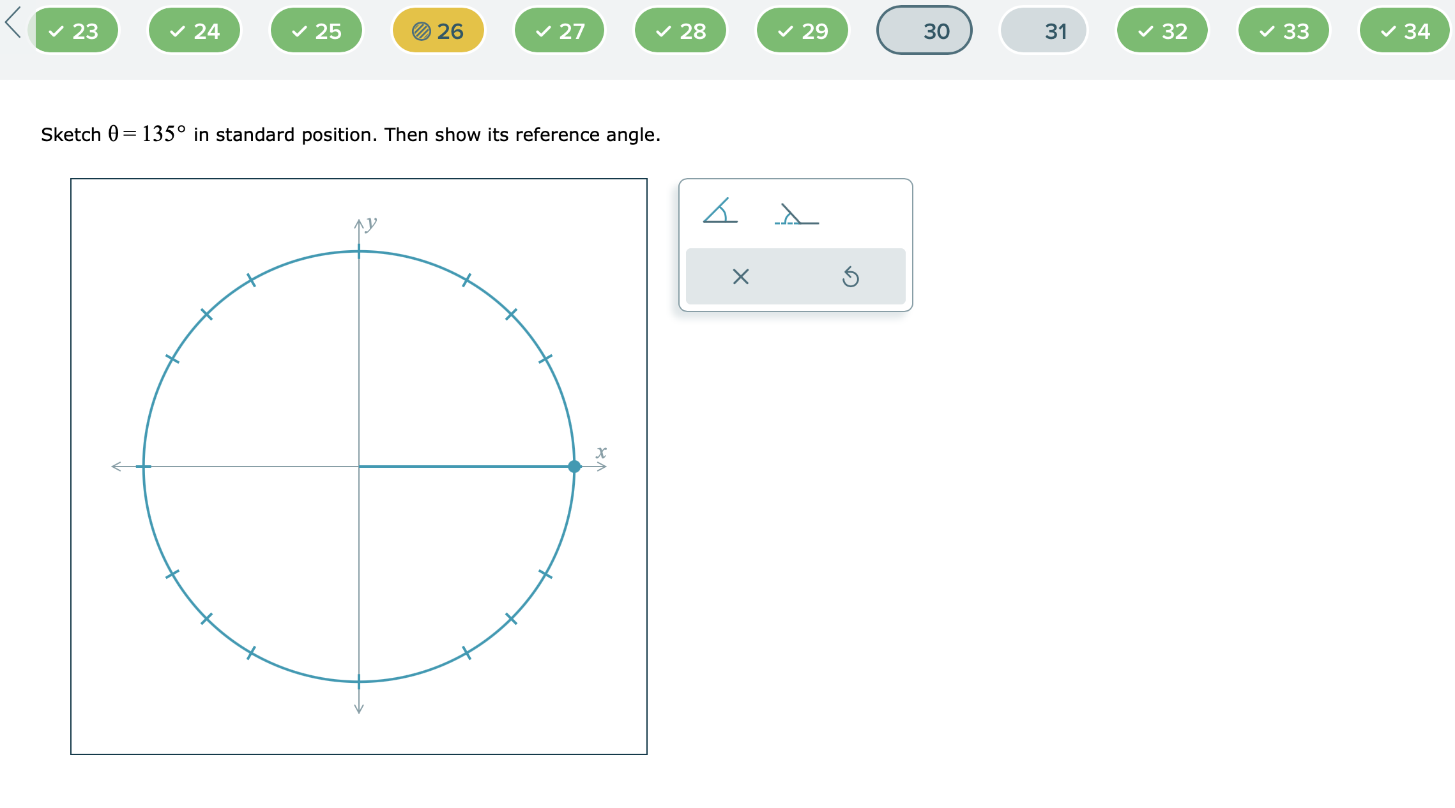Image resolution: width=1455 pixels, height=808 pixels.
Task: Reselect the current question 26 pill
Action: tap(438, 30)
